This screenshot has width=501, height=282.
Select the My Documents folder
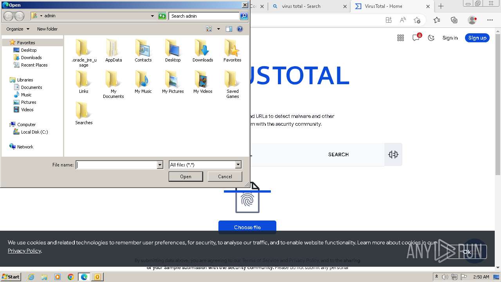tap(114, 84)
